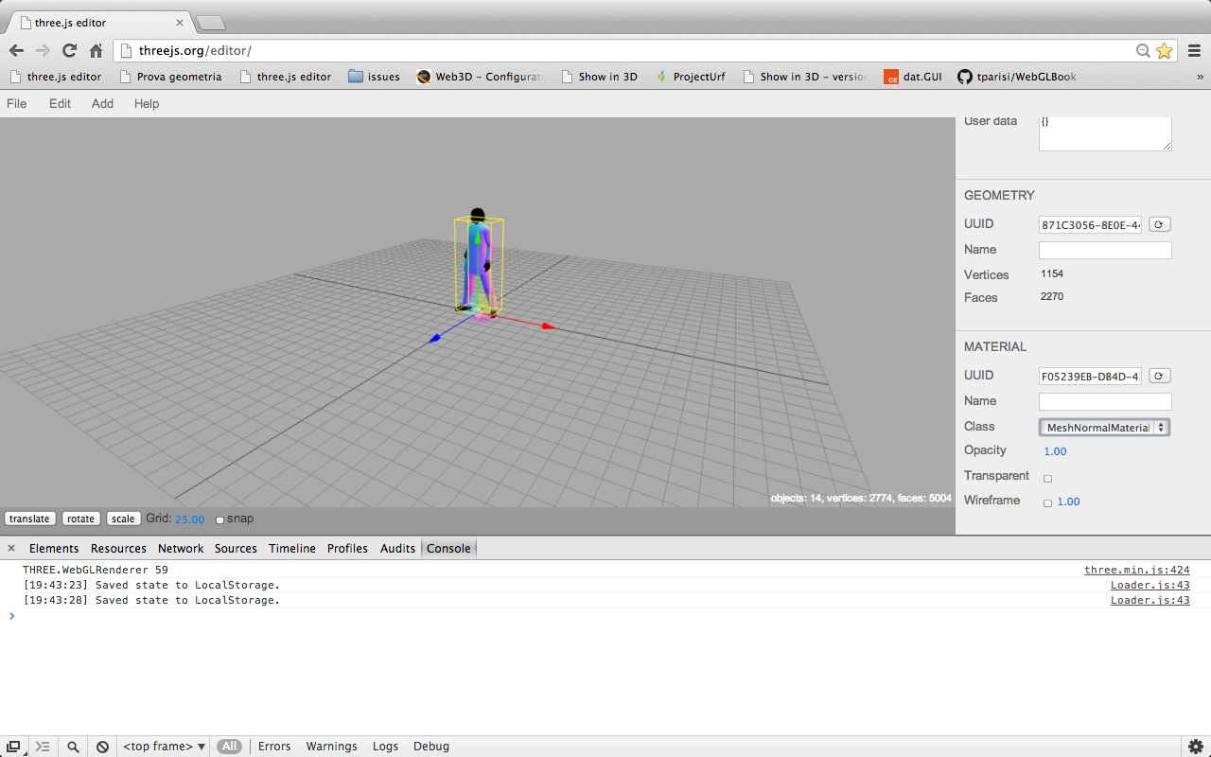The image size is (1211, 757).
Task: Reload the three.js editor page
Action: click(x=69, y=50)
